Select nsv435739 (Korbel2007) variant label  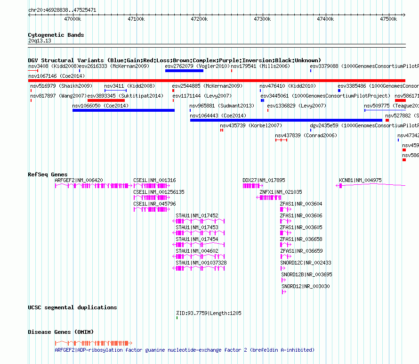click(251, 125)
